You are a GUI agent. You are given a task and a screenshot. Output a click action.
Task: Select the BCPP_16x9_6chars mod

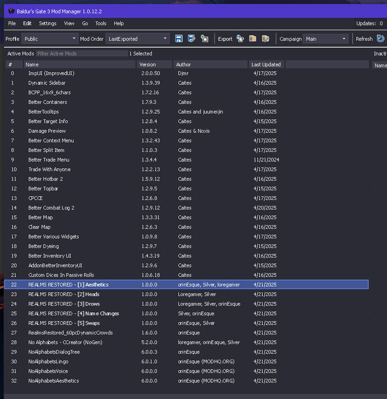(187, 92)
